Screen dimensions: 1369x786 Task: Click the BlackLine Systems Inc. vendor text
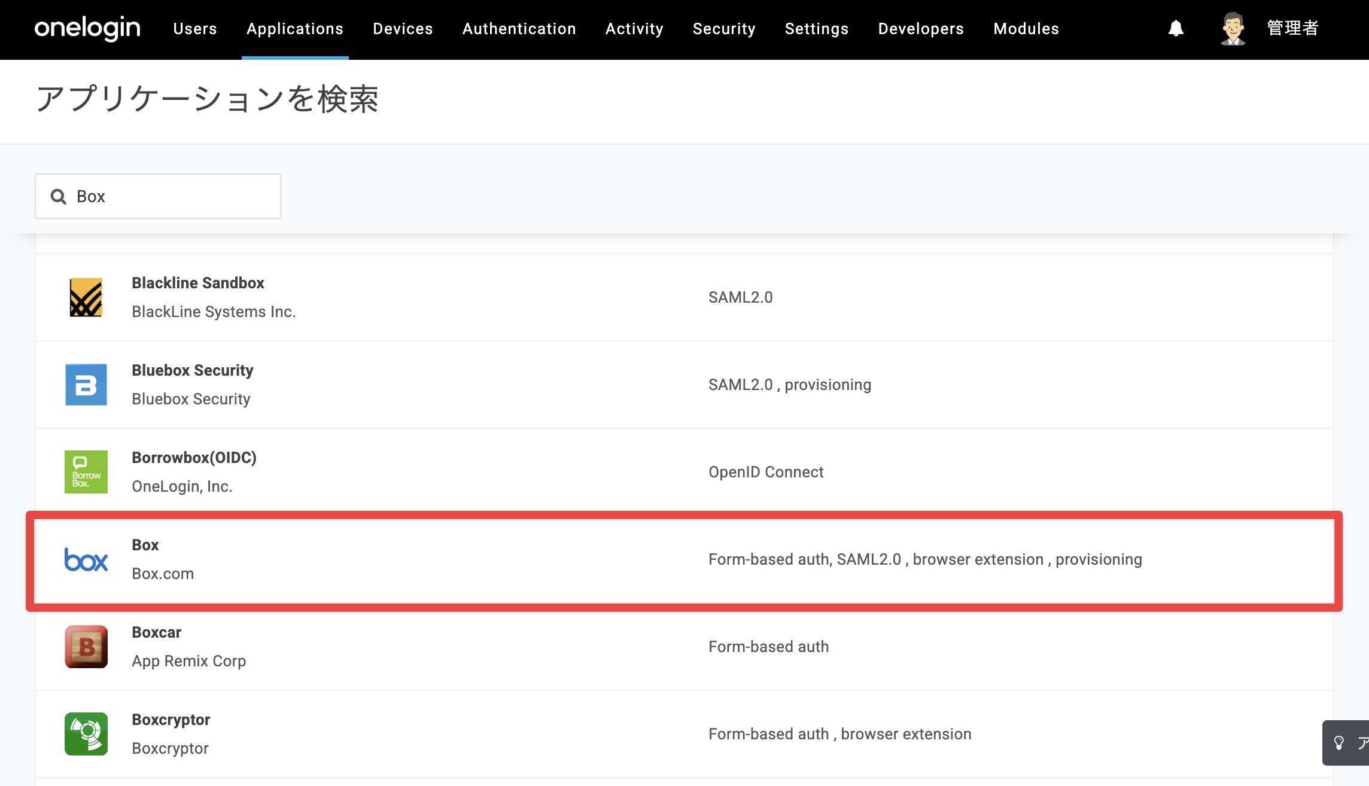(x=214, y=312)
